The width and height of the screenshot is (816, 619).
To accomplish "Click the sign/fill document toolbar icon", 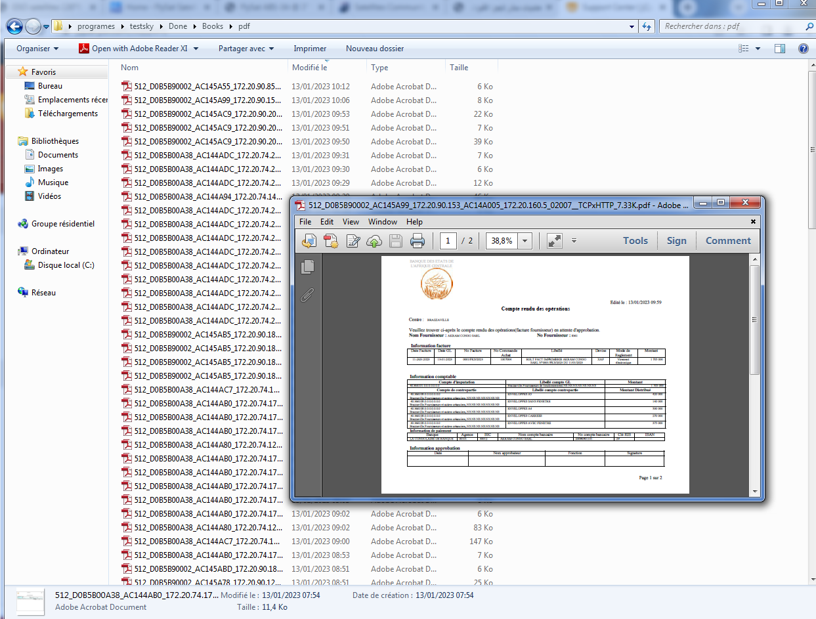I will 353,241.
